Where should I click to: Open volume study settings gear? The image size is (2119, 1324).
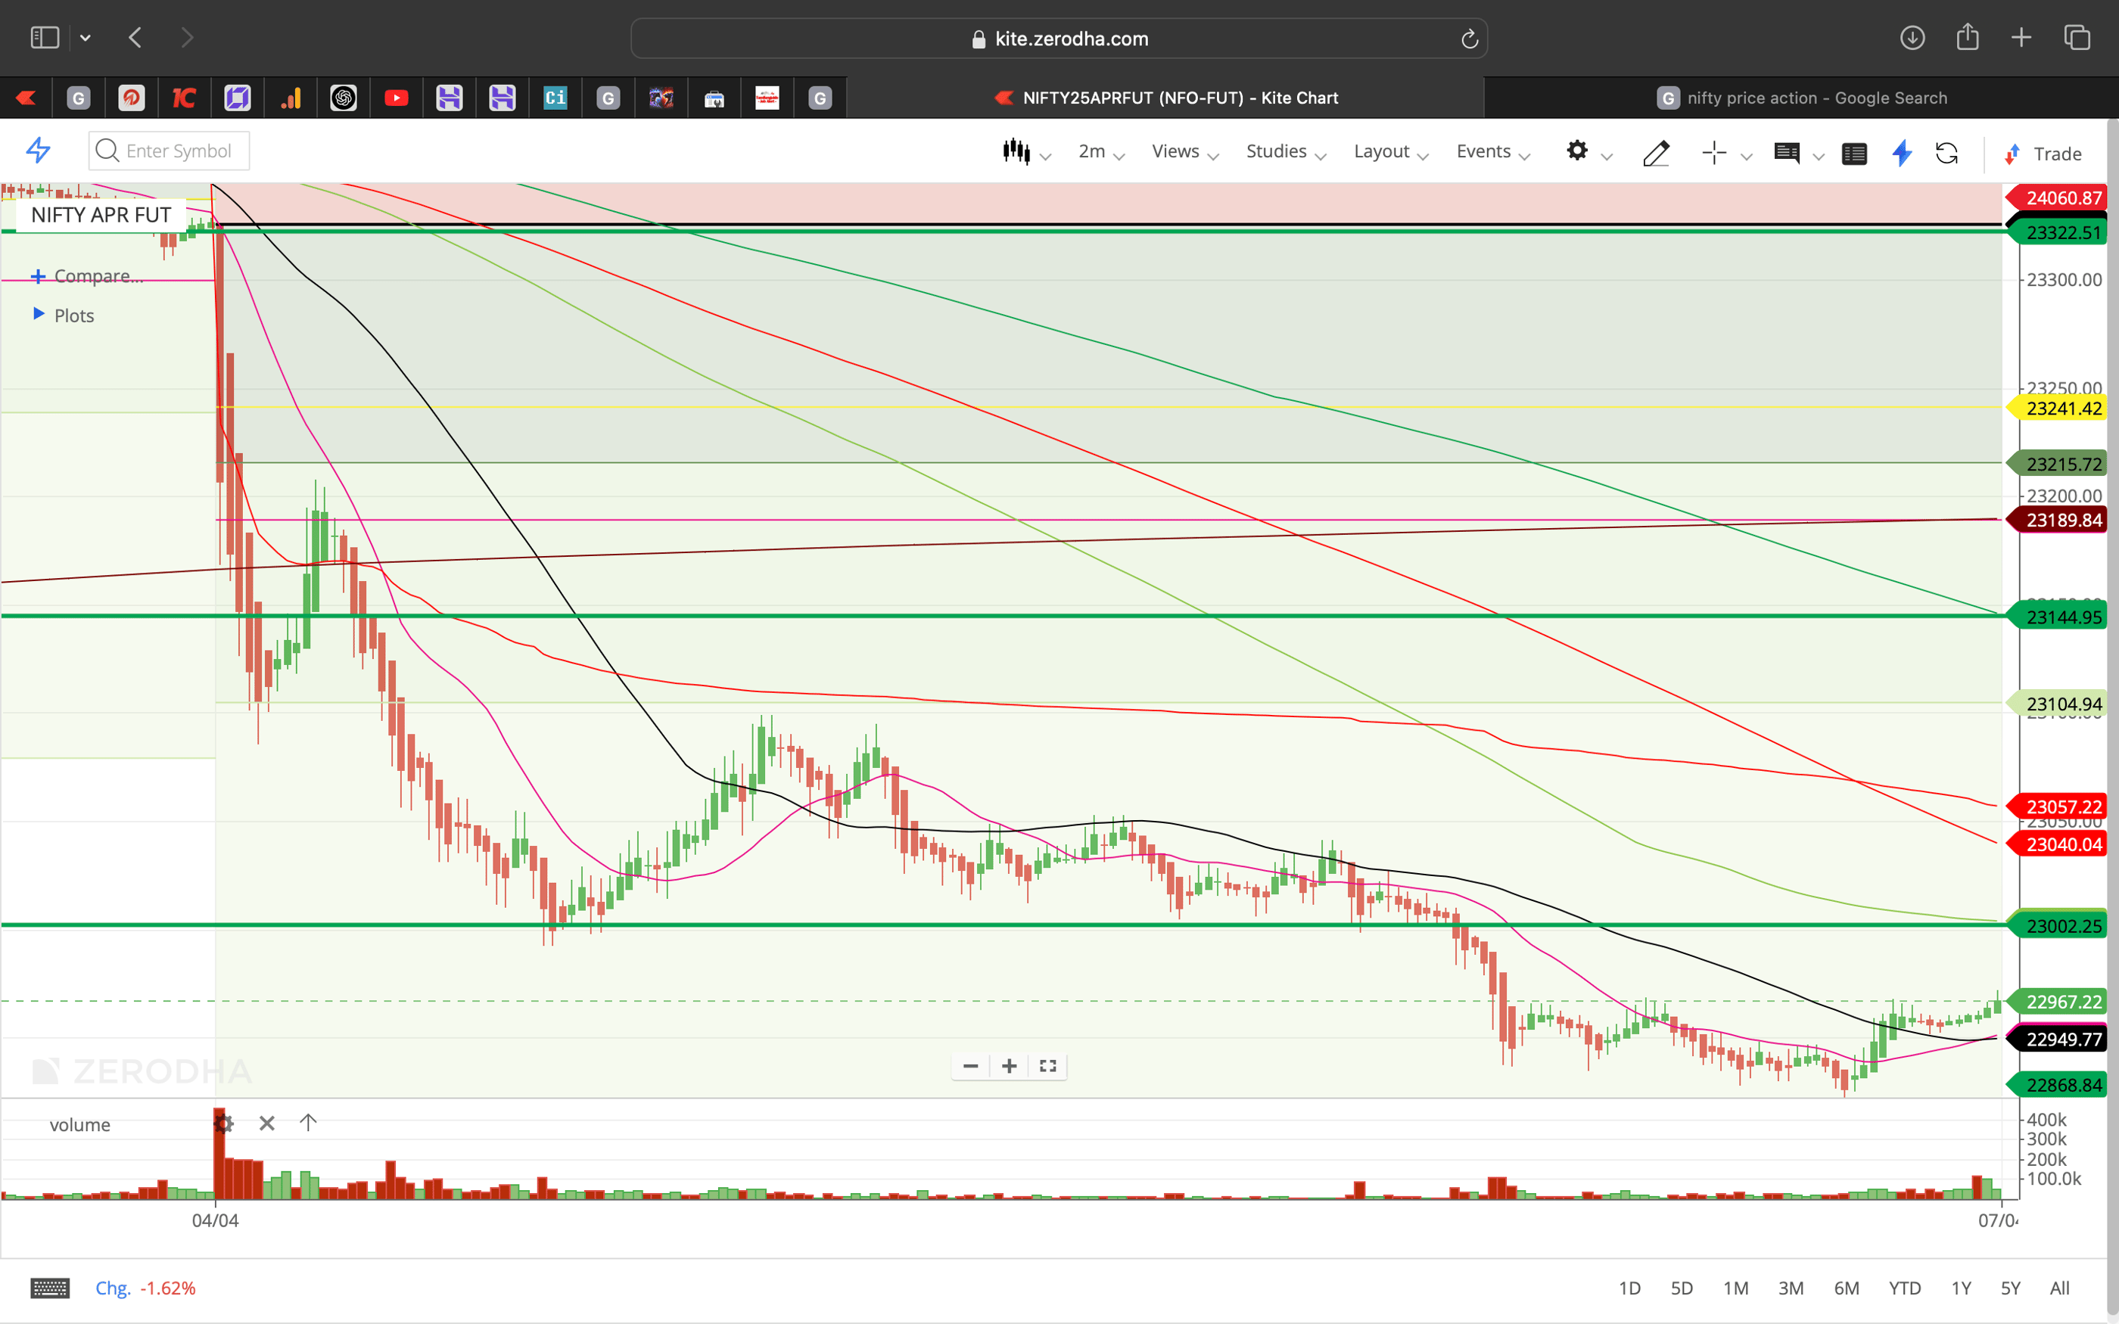click(x=225, y=1124)
